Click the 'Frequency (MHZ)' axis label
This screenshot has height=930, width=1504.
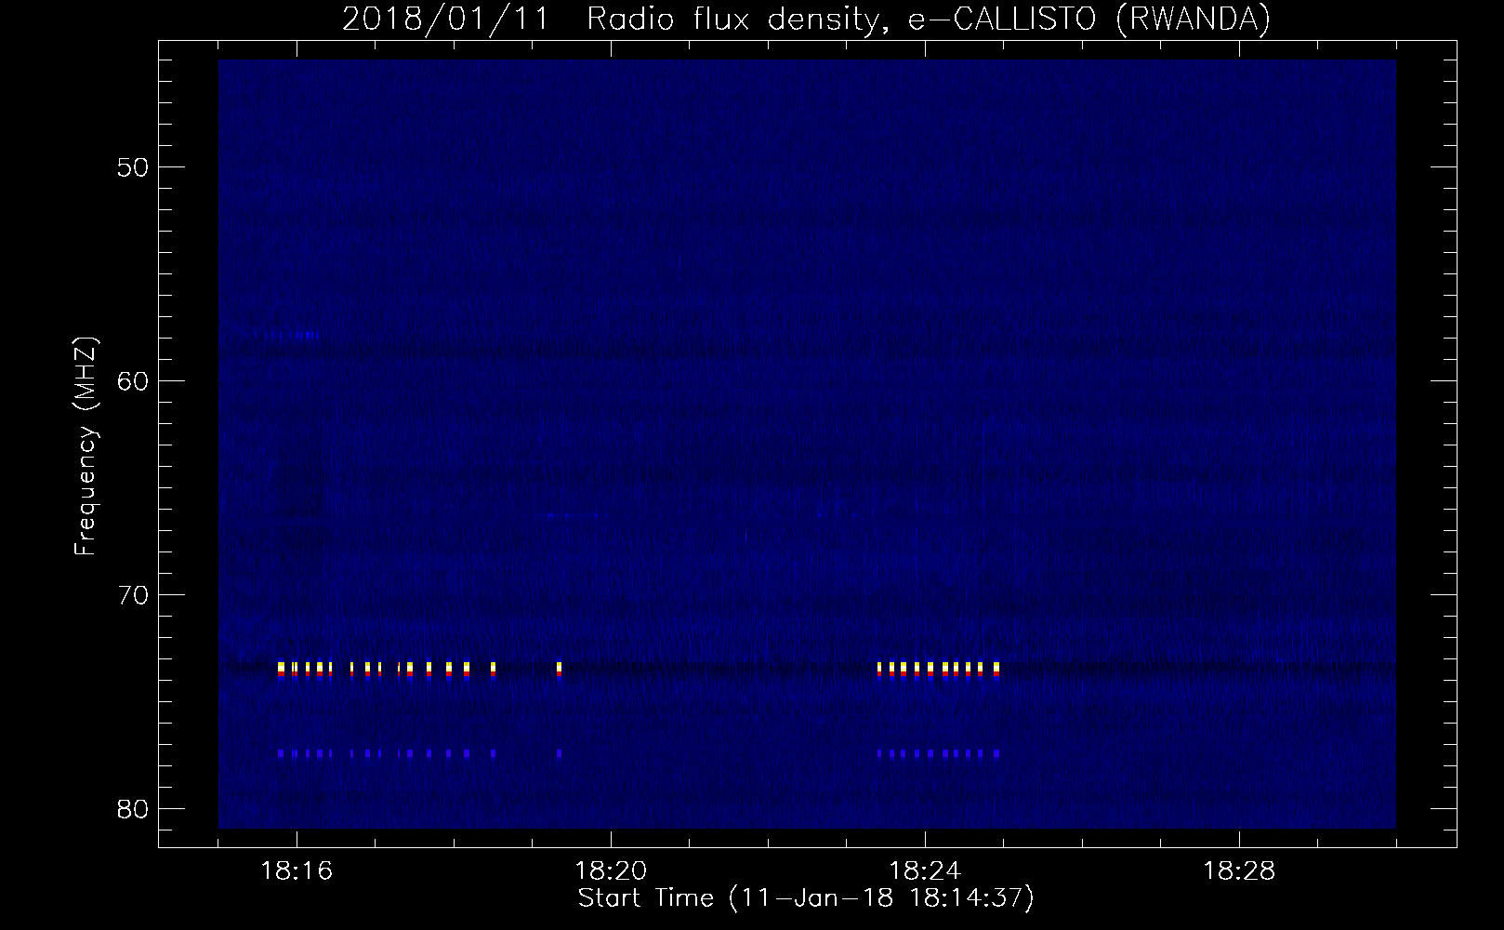tap(86, 446)
